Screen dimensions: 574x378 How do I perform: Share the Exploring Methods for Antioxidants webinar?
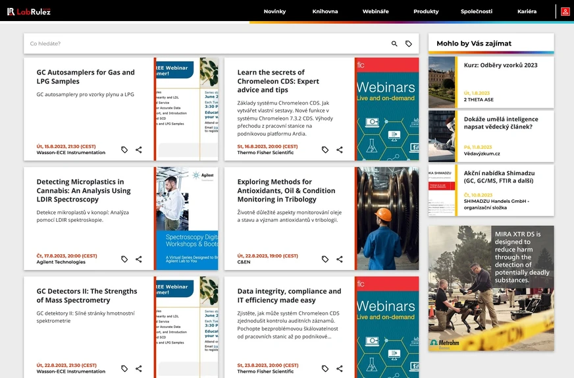(340, 259)
